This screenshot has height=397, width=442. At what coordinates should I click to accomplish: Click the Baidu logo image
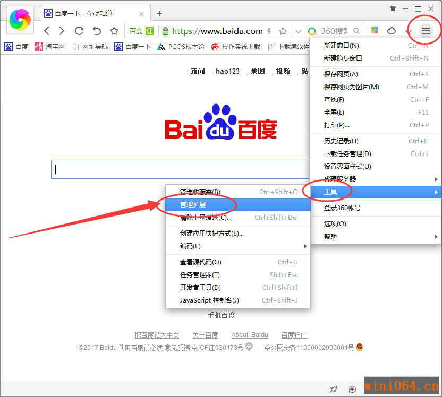220,122
